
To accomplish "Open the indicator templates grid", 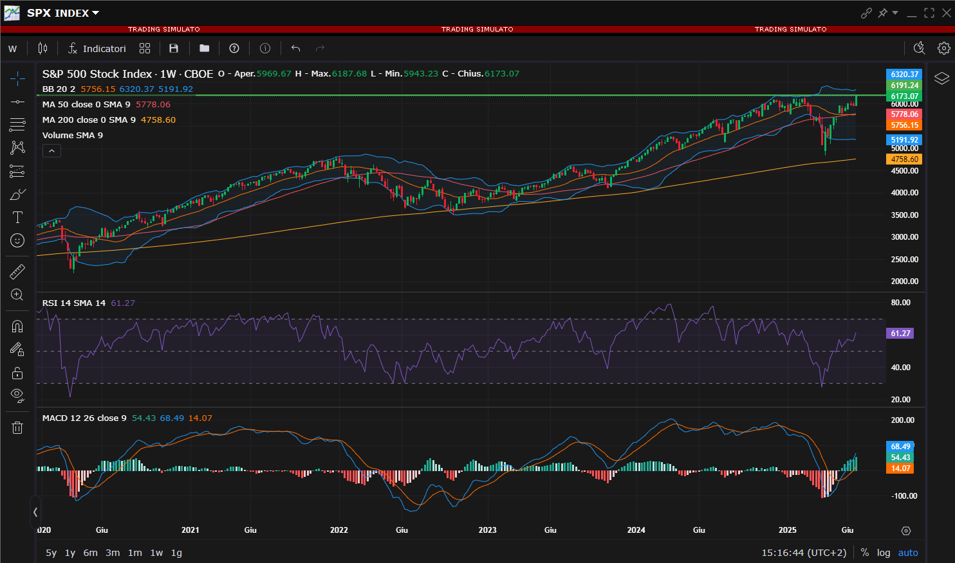I will [x=145, y=48].
